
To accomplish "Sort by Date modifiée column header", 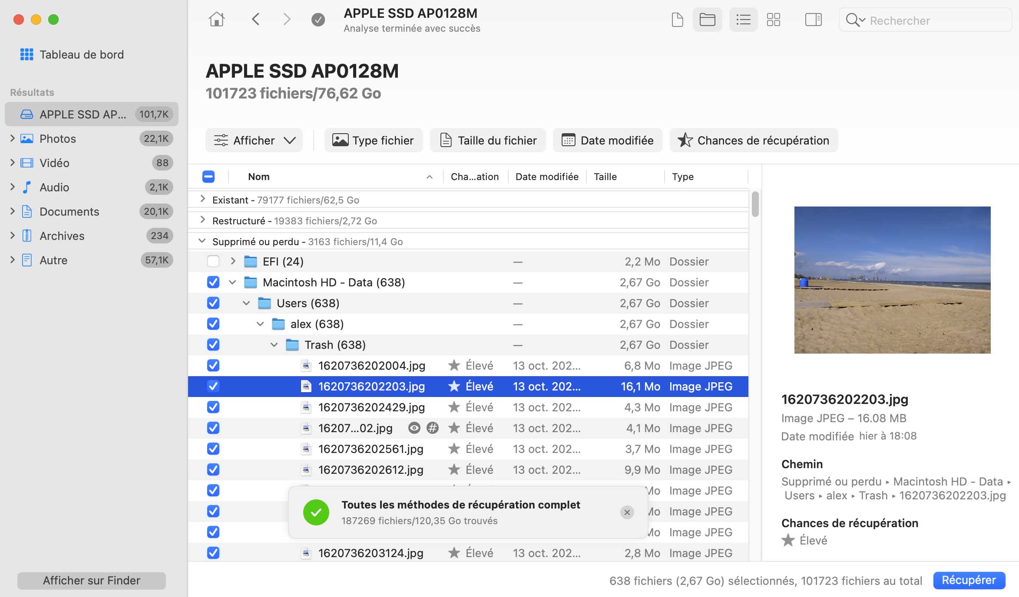I will [x=547, y=177].
